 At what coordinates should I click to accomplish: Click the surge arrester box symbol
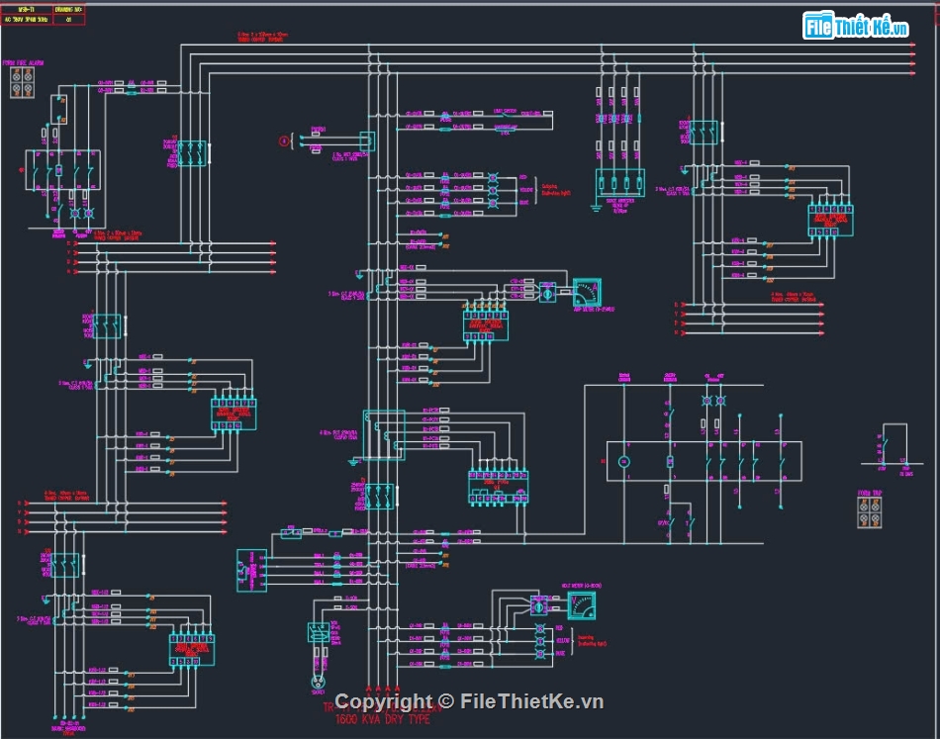coord(619,183)
